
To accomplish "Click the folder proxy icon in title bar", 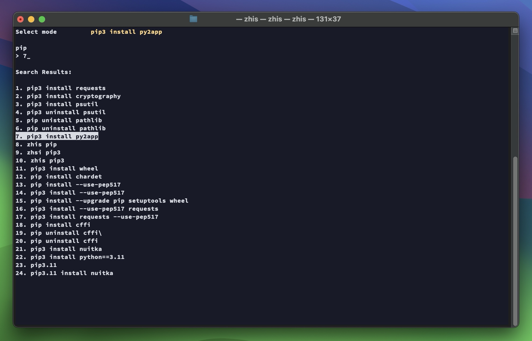I will pyautogui.click(x=193, y=19).
